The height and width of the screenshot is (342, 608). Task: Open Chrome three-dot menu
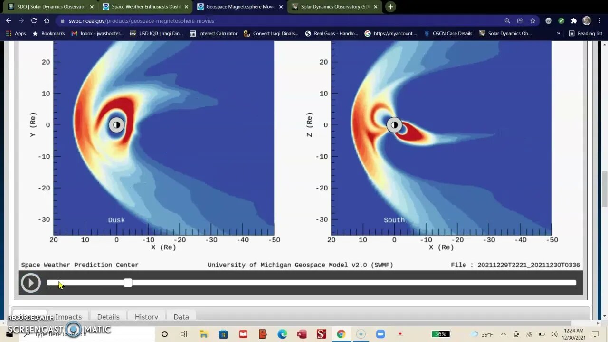click(x=599, y=21)
